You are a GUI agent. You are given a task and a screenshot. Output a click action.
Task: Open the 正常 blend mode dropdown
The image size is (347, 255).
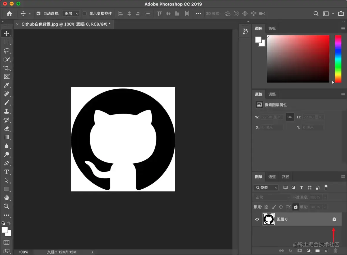pyautogui.click(x=272, y=197)
